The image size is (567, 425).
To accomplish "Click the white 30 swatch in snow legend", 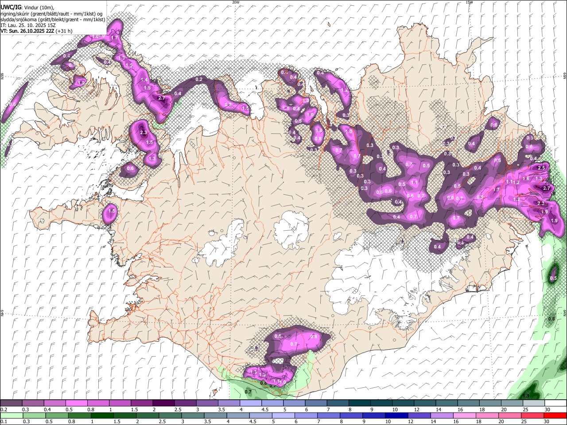I will tap(555, 403).
